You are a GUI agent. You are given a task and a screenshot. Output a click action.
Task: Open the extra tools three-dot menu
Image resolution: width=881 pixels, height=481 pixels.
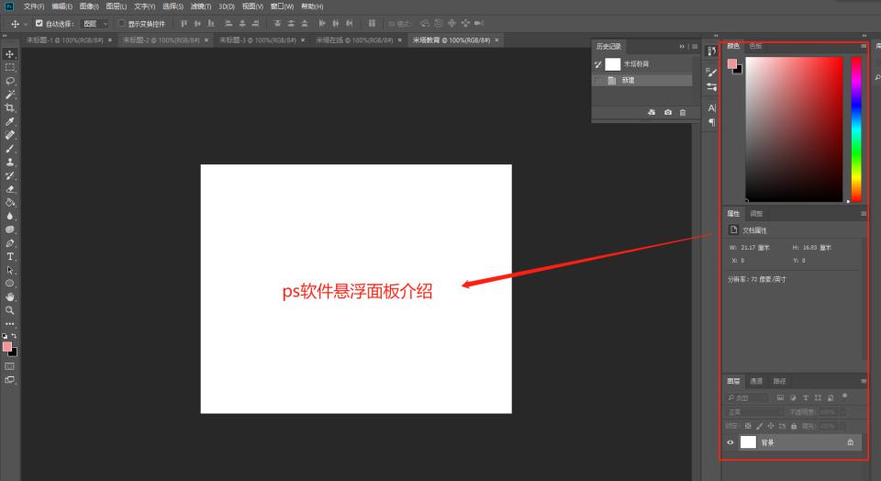click(x=9, y=324)
